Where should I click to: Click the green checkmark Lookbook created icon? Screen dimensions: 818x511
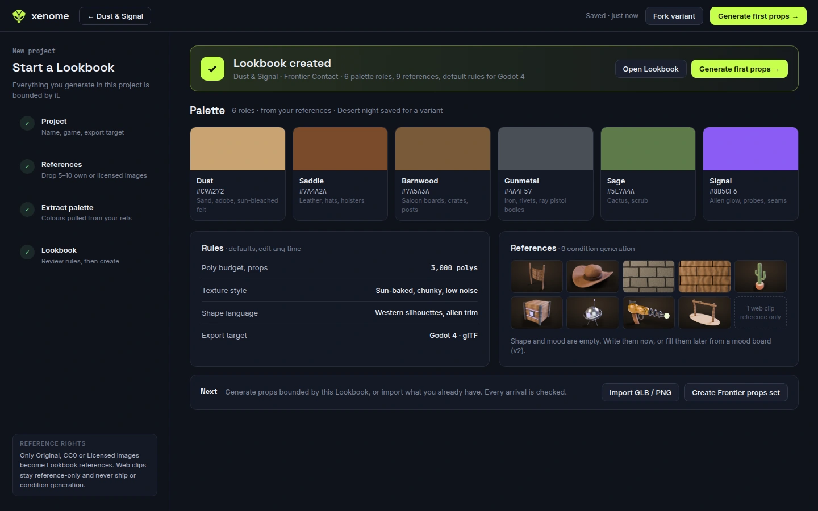[212, 69]
